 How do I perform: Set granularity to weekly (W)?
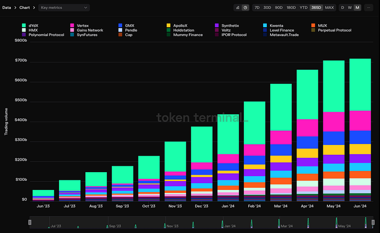[x=350, y=7]
